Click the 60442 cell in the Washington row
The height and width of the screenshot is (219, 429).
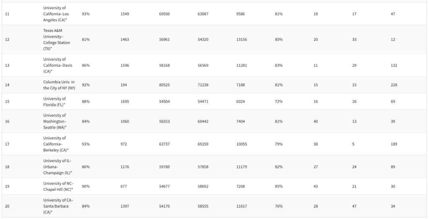203,121
